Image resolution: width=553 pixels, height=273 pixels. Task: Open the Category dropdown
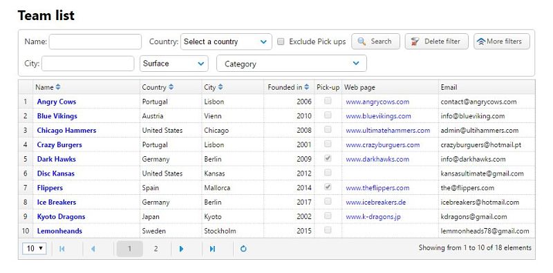coord(292,64)
